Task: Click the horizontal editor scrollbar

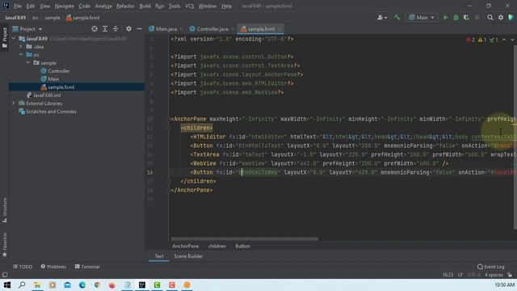Action: pyautogui.click(x=244, y=238)
